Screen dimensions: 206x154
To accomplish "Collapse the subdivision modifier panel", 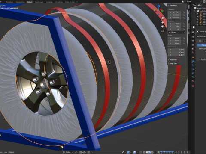I will (x=197, y=41).
